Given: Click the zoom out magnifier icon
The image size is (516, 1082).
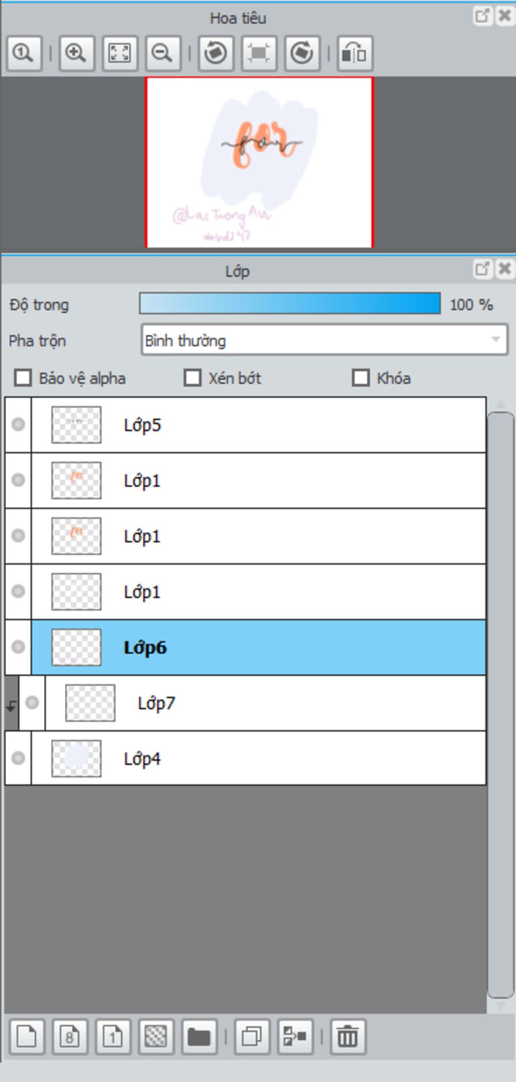Looking at the screenshot, I should point(163,53).
